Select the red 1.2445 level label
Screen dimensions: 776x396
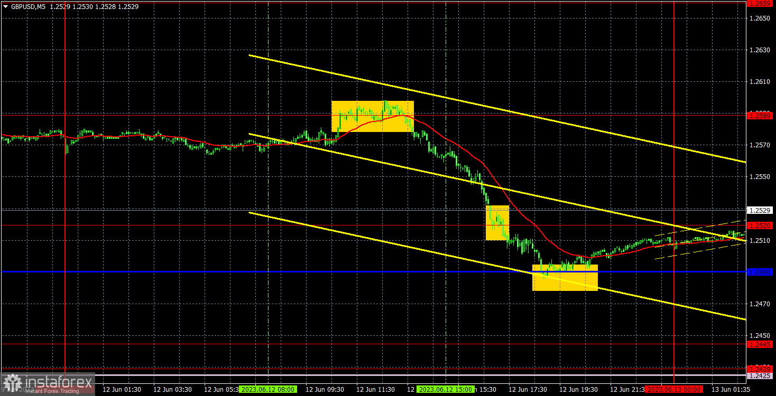(x=761, y=344)
